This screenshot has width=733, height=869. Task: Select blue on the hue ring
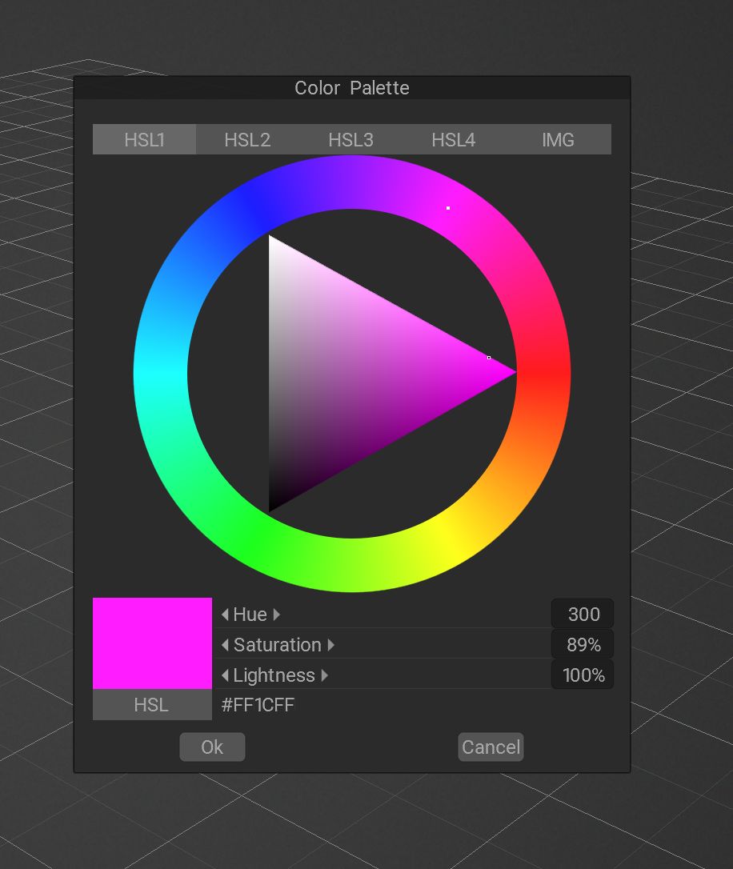pos(257,208)
